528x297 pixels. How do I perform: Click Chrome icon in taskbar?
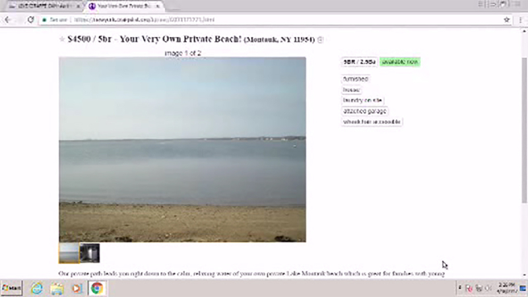(97, 288)
